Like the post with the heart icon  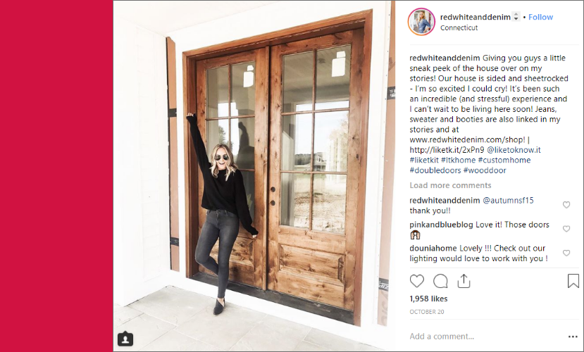(417, 281)
